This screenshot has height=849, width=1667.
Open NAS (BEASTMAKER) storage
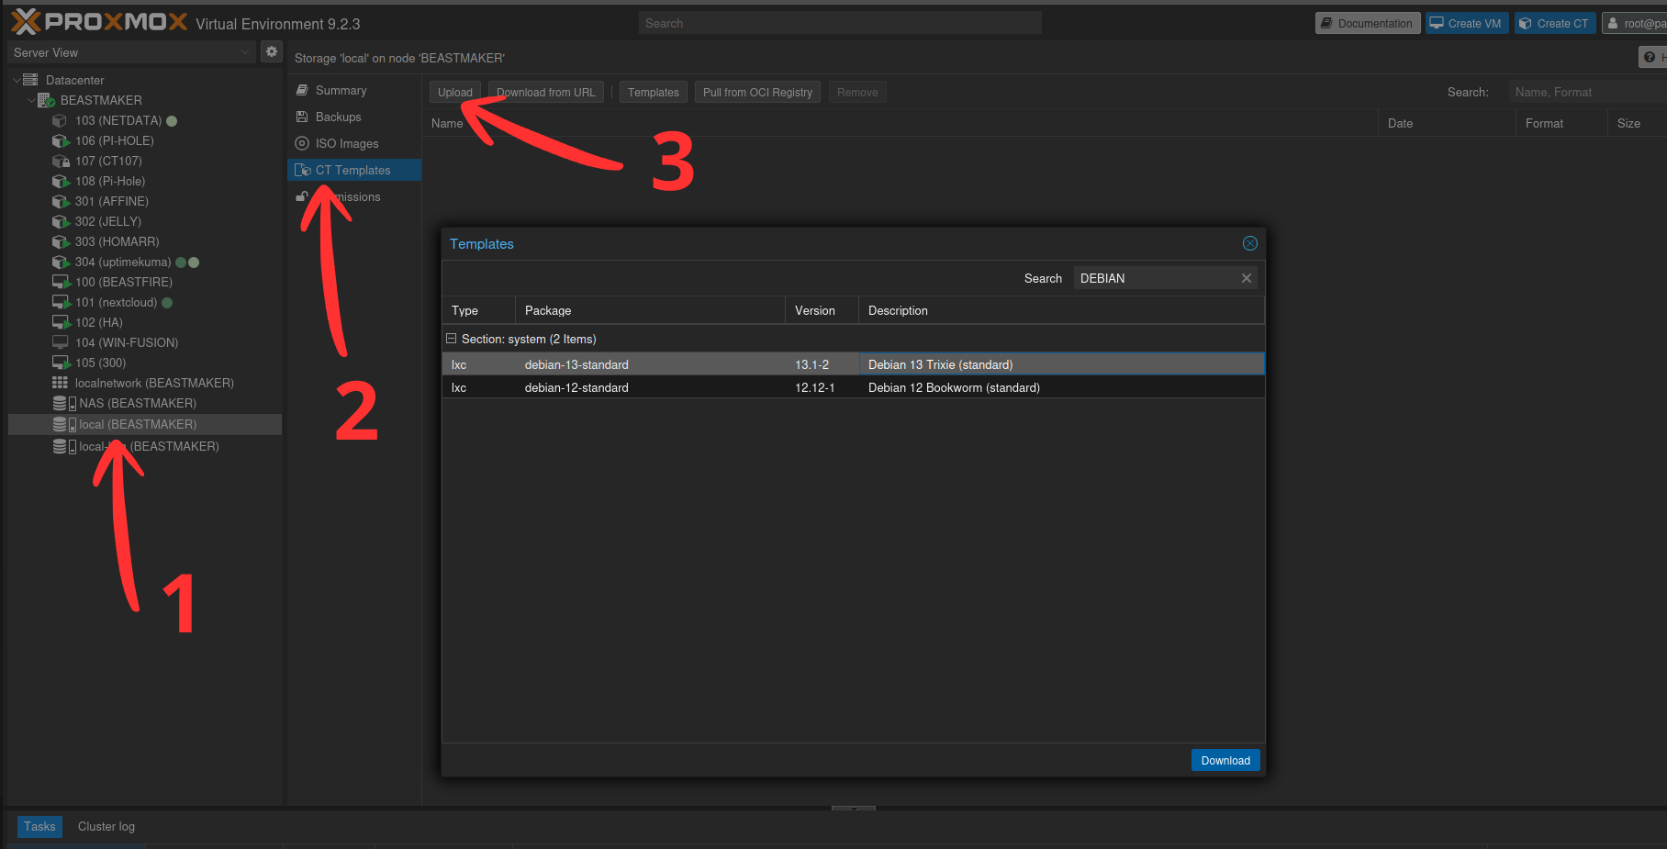(x=137, y=403)
